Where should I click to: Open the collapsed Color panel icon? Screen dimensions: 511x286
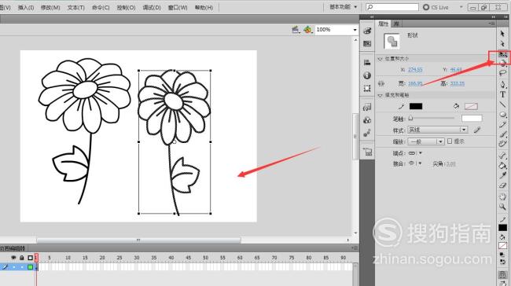pyautogui.click(x=367, y=31)
